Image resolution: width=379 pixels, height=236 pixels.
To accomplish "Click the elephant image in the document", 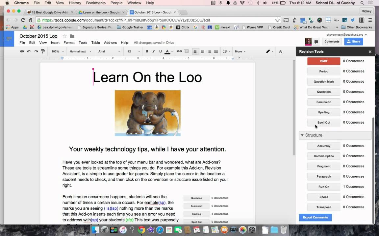I will coord(147,113).
